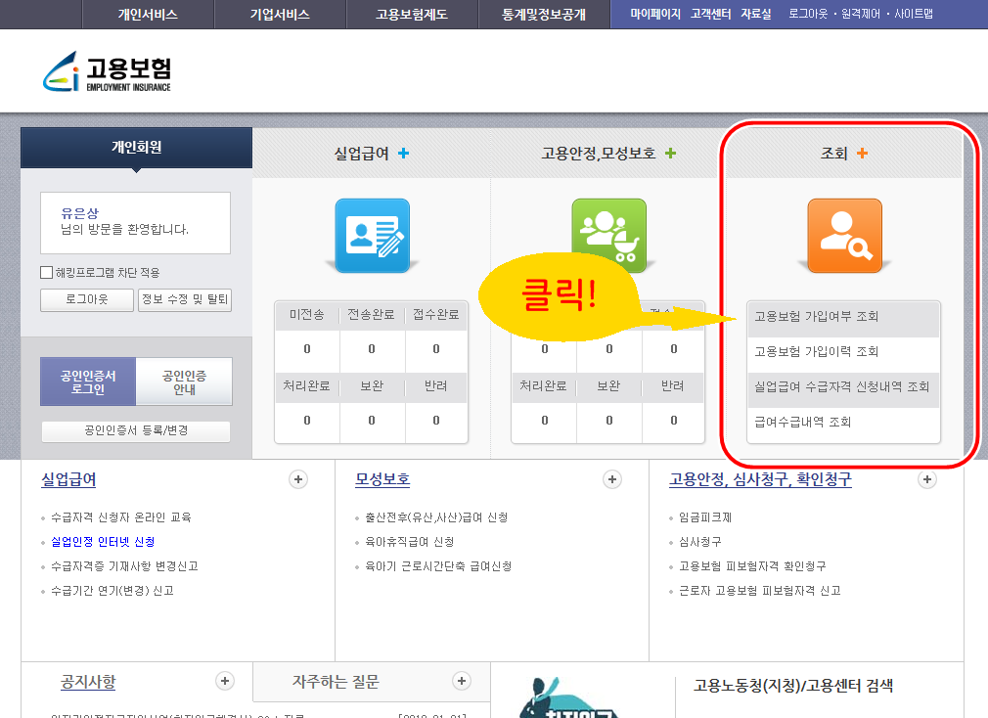This screenshot has width=988, height=718.
Task: Switch to the 공인인증 안내 tab
Action: (x=184, y=381)
